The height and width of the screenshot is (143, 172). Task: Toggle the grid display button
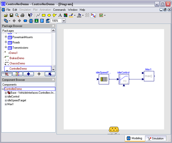point(87,15)
